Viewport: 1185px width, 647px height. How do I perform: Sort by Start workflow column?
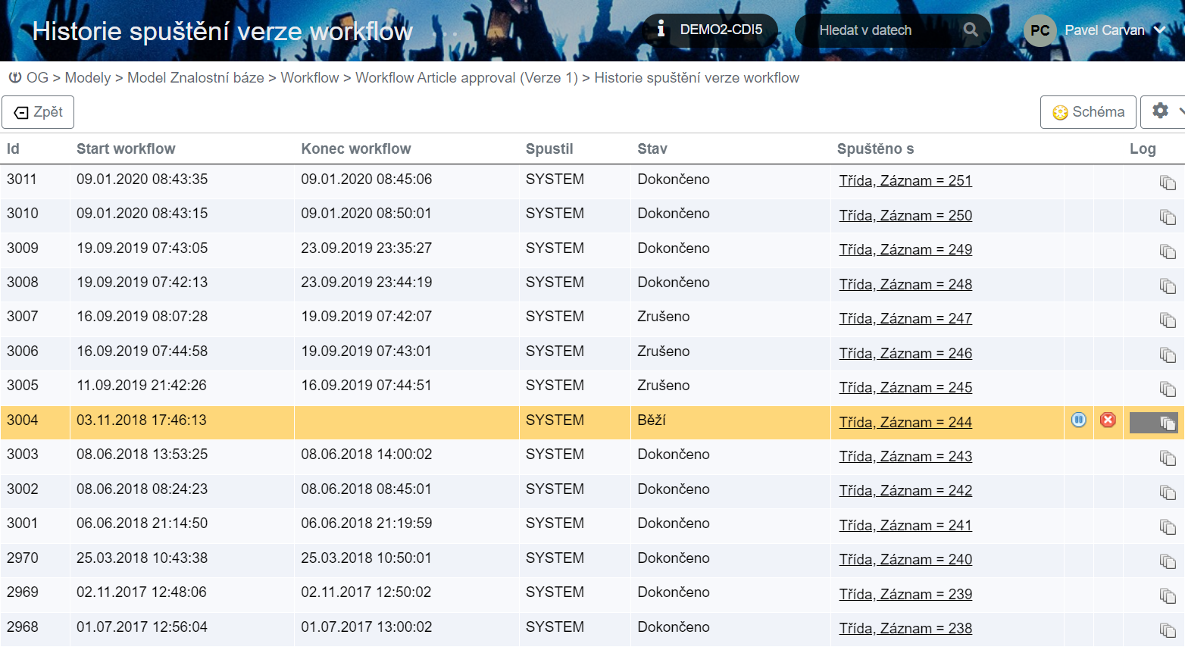126,148
